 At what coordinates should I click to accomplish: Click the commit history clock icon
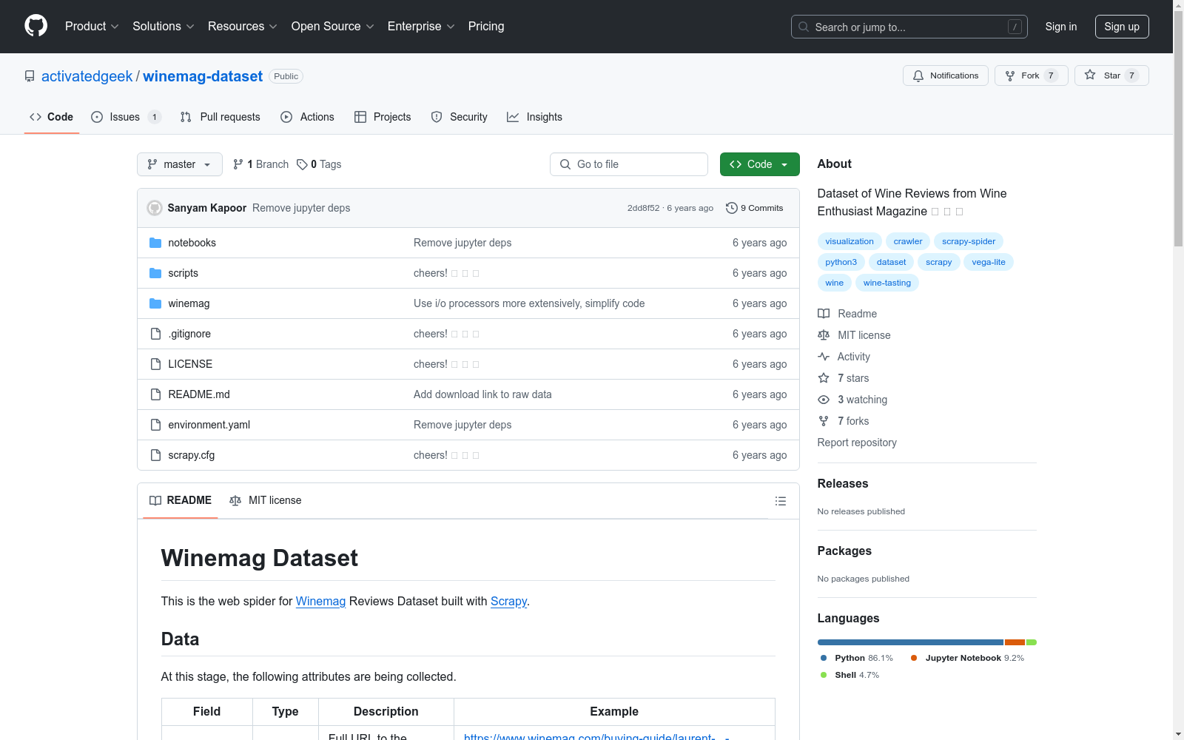(x=732, y=208)
